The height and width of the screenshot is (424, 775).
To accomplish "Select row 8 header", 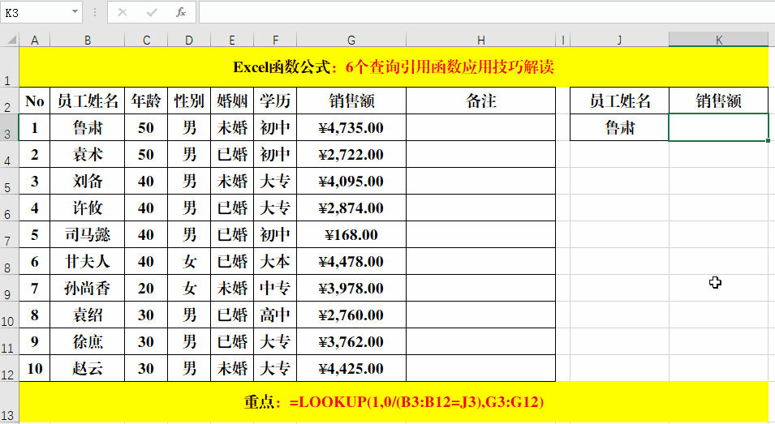I will click(x=10, y=262).
